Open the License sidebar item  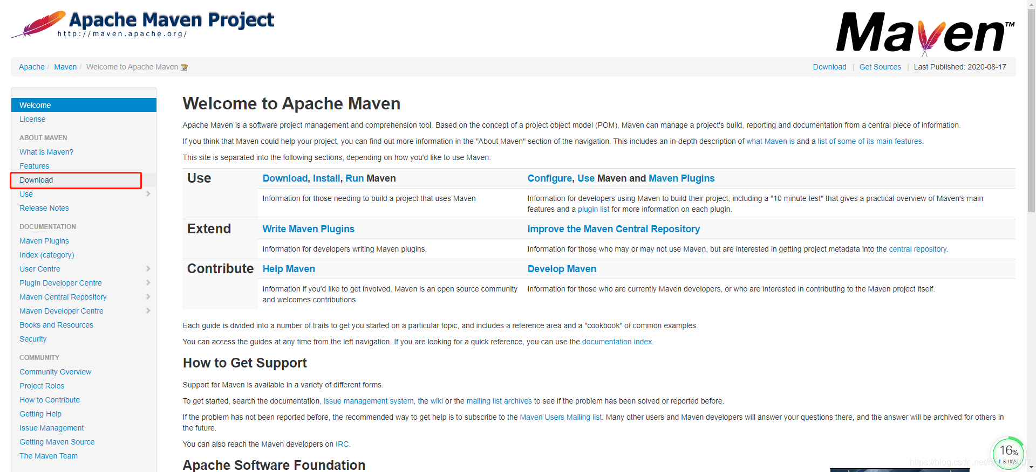(x=32, y=119)
